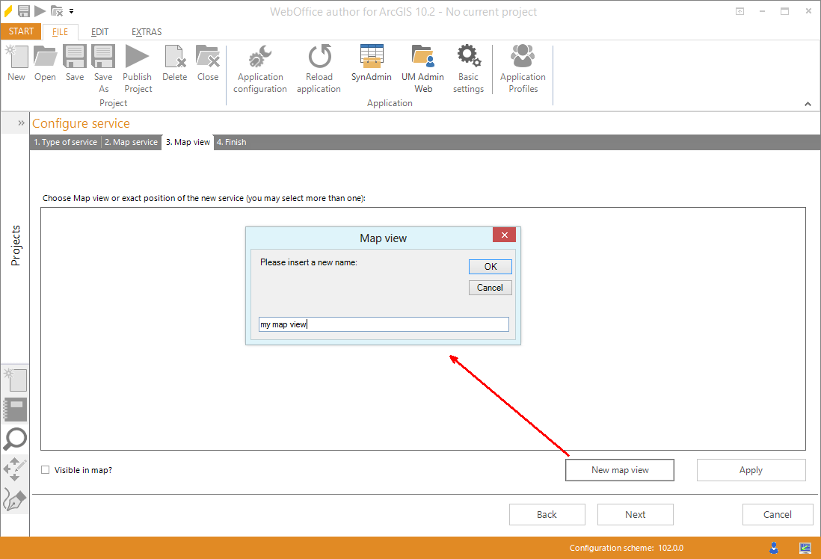Switch to the EXTRAS tab
The width and height of the screenshot is (821, 559).
pos(146,32)
